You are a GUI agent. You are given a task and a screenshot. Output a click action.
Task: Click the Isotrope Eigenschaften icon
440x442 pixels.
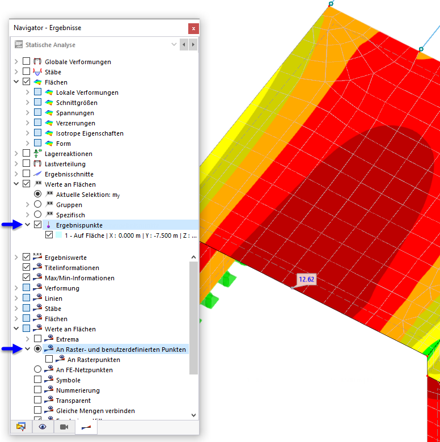point(49,133)
